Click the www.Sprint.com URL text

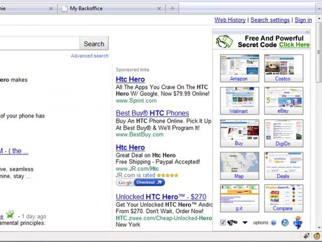point(136,100)
